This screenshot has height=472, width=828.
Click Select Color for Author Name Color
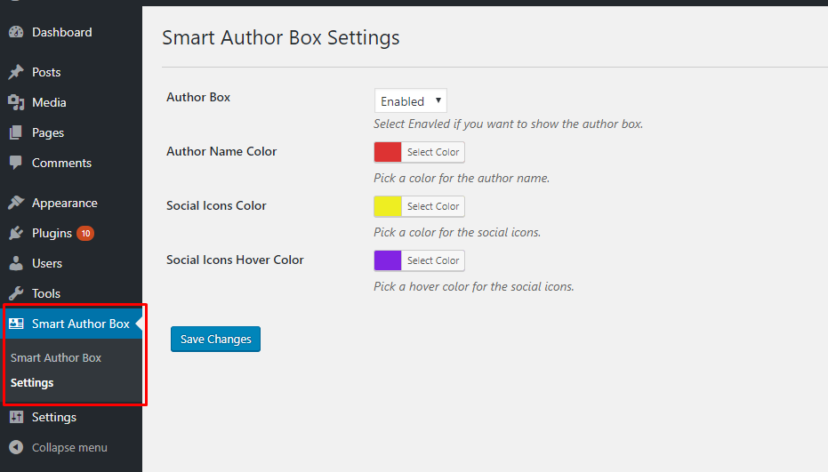(x=433, y=152)
